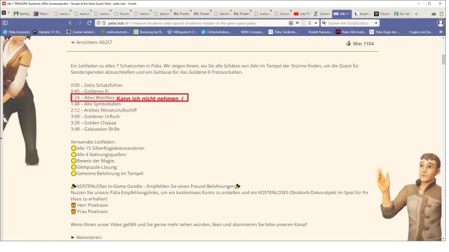
Task: Show more bookmarks via double chevron
Action: click(x=441, y=32)
